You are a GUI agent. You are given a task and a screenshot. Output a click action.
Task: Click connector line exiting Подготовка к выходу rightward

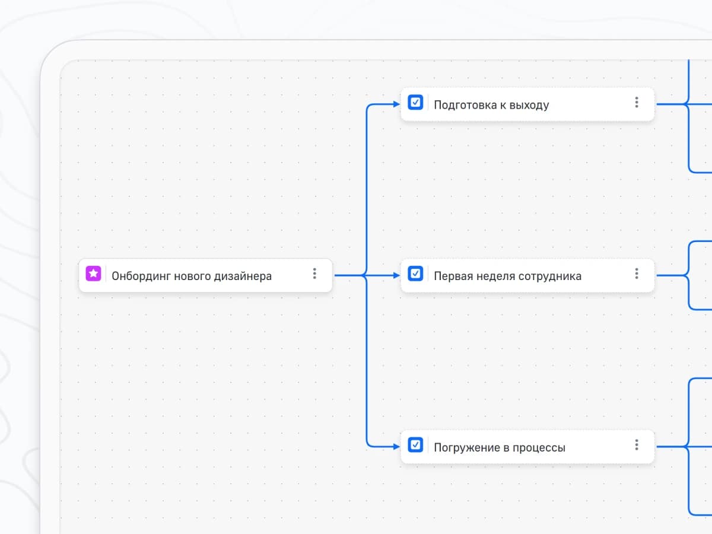pos(669,104)
